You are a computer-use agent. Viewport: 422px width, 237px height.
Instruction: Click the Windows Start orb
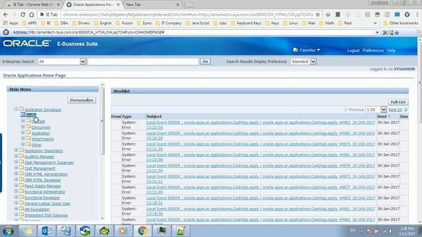click(8, 231)
